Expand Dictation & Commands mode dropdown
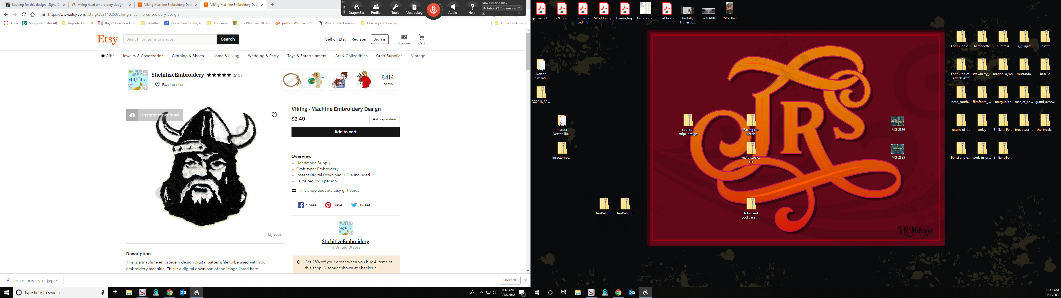 pos(519,8)
